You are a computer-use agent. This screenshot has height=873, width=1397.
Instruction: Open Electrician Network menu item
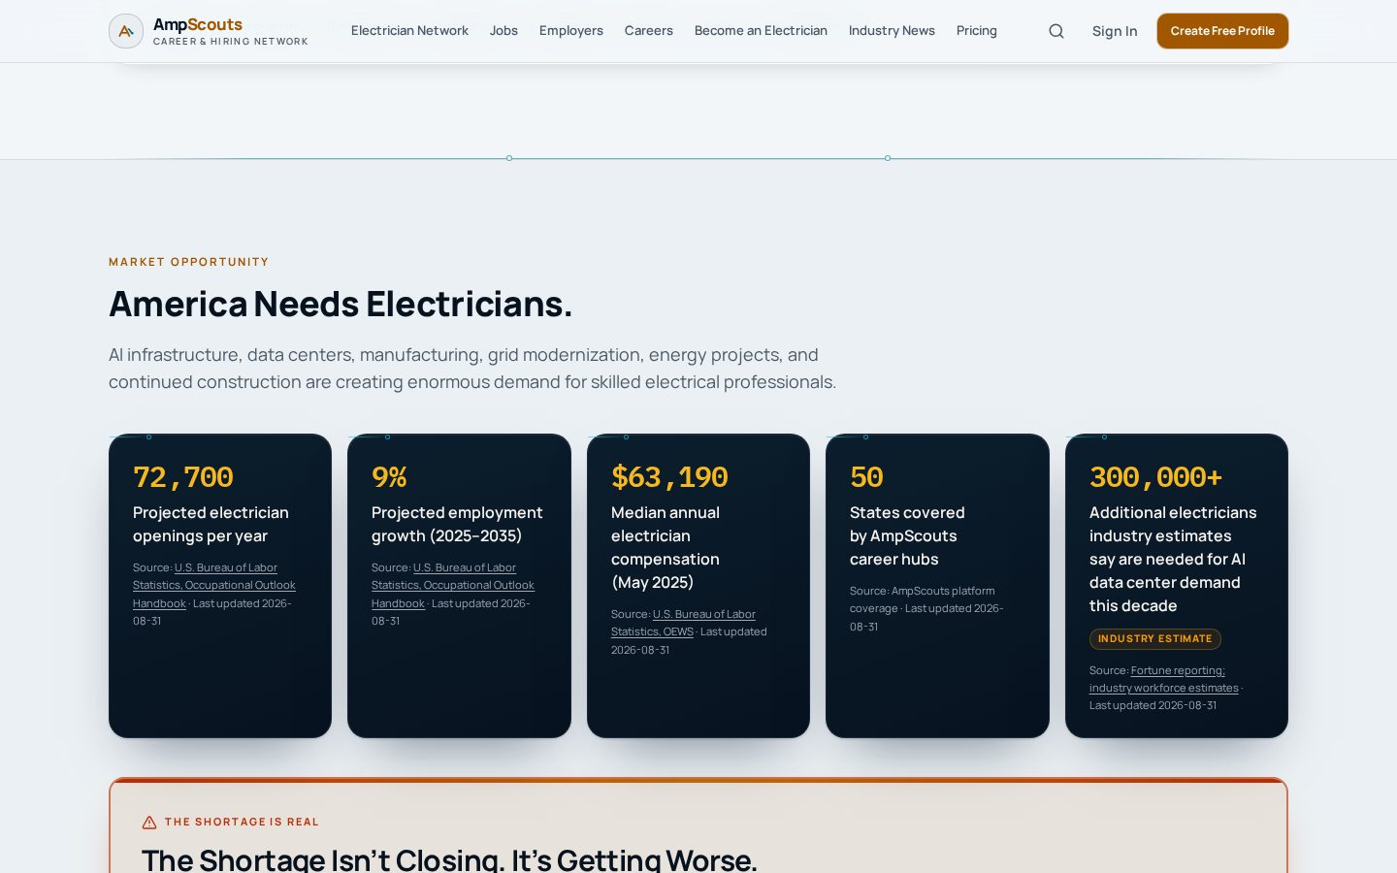(x=409, y=31)
